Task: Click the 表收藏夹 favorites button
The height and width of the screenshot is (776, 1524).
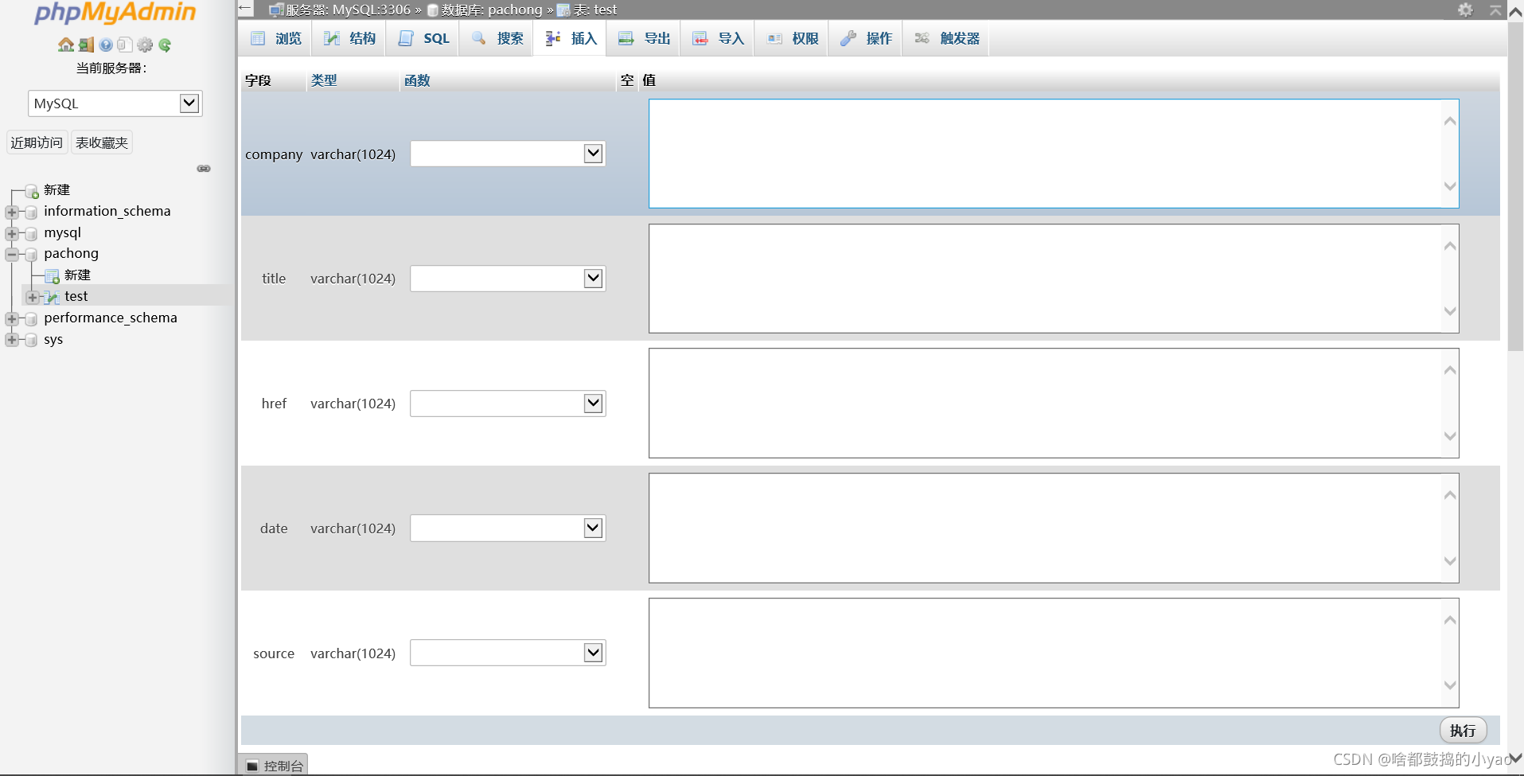Action: point(102,142)
